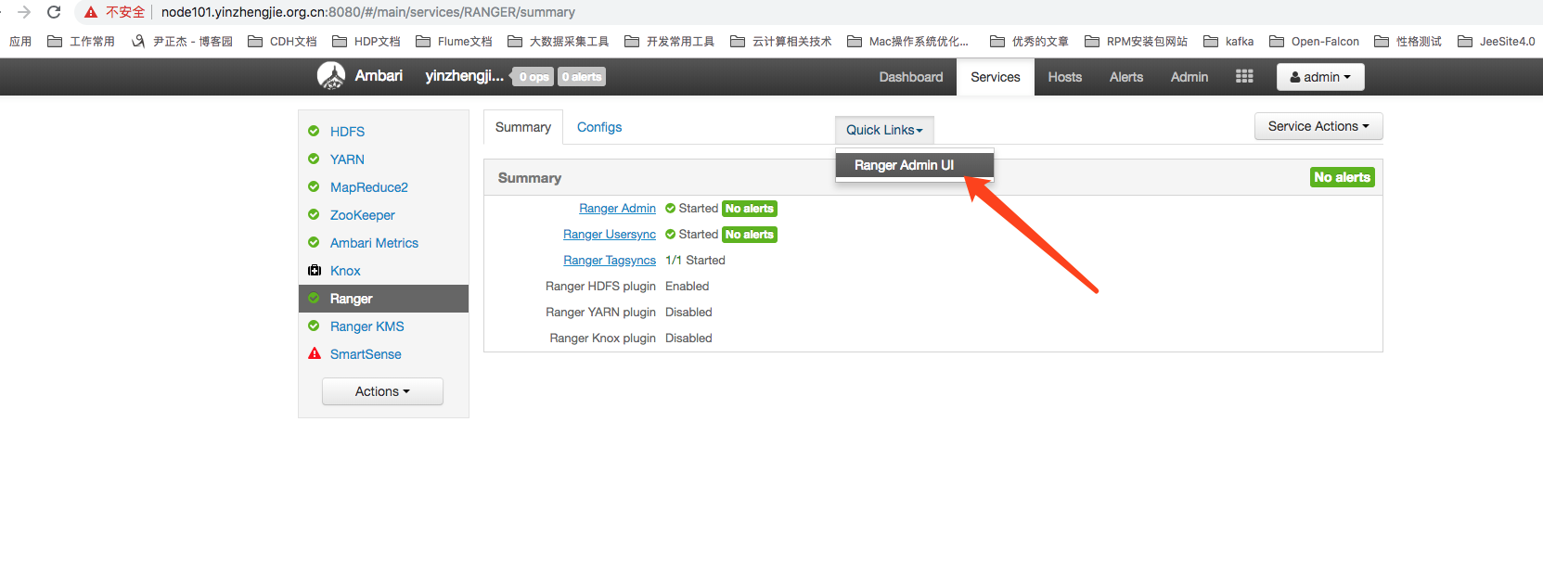Image resolution: width=1543 pixels, height=588 pixels.
Task: Select ZooKeeper service in sidebar
Action: tap(363, 215)
